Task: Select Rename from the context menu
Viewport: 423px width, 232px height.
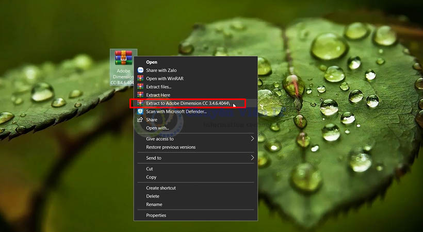Action: (x=154, y=205)
